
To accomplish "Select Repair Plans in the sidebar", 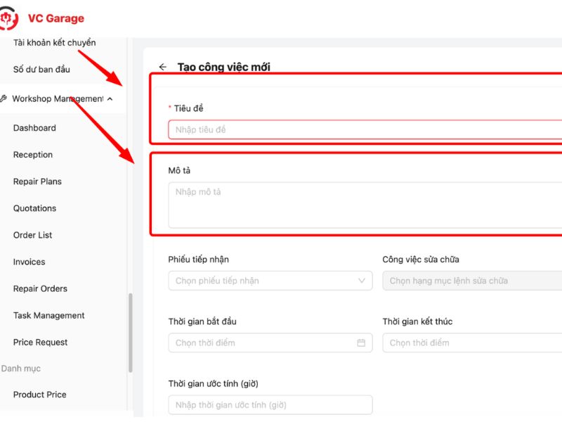I will (x=37, y=181).
